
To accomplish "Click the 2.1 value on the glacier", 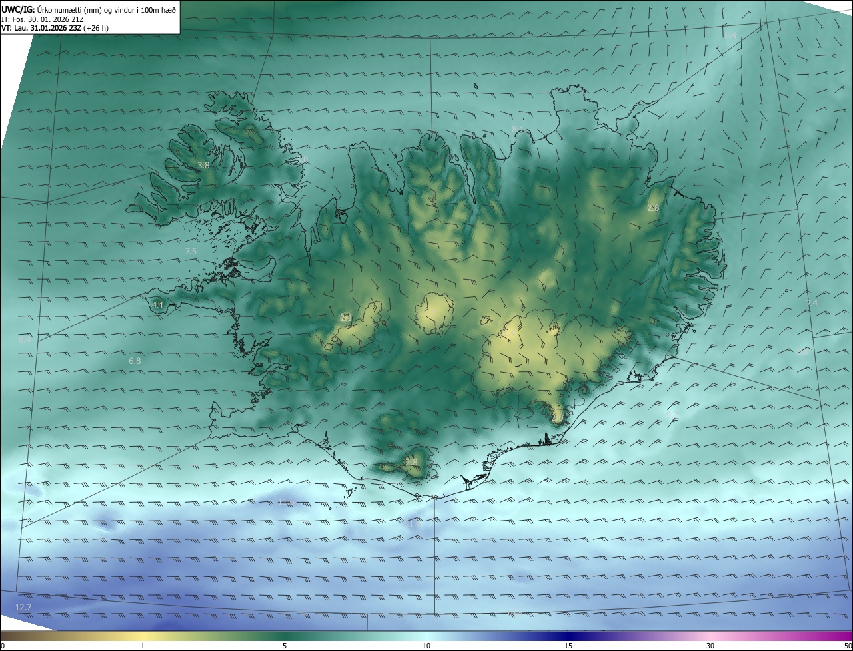I will point(346,318).
